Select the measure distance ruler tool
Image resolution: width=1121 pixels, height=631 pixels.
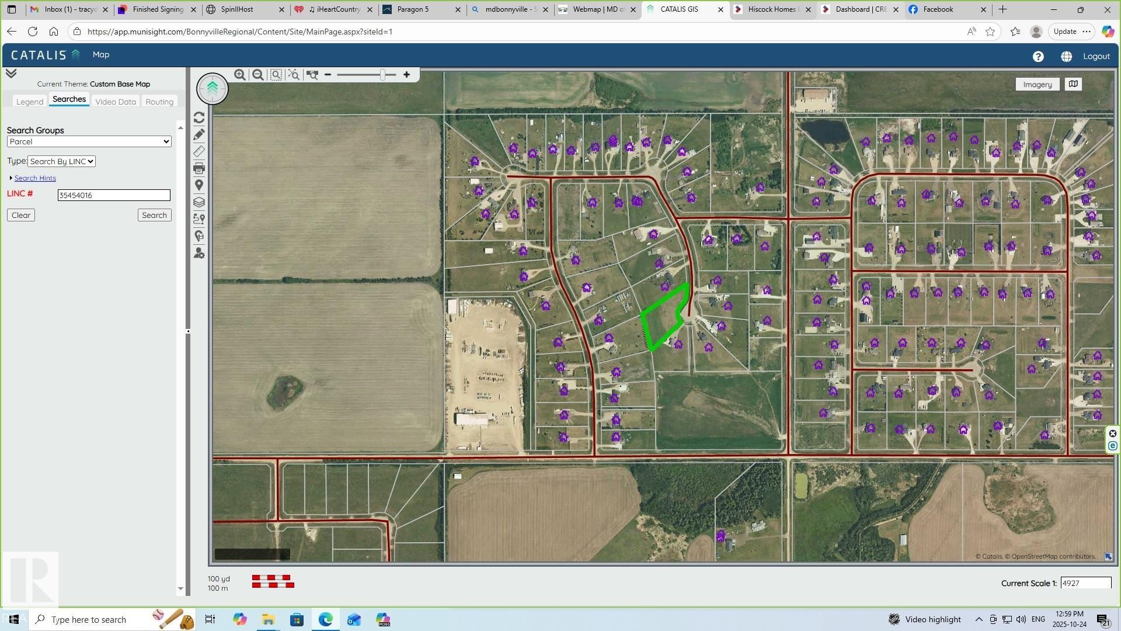point(199,151)
